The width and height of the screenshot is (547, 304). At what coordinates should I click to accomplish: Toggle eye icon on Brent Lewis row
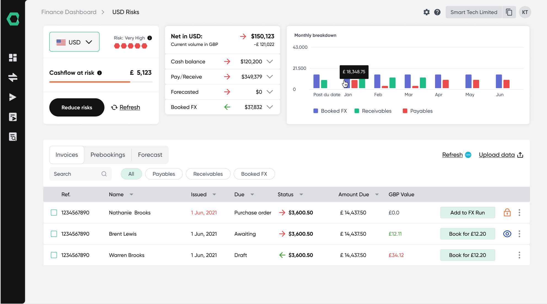pyautogui.click(x=507, y=234)
